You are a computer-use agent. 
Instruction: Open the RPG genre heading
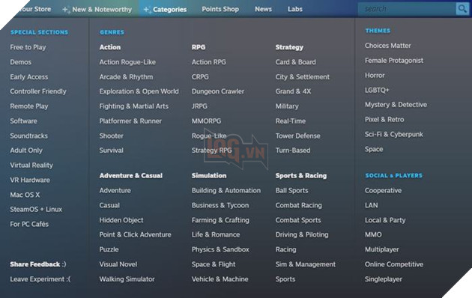click(x=199, y=47)
